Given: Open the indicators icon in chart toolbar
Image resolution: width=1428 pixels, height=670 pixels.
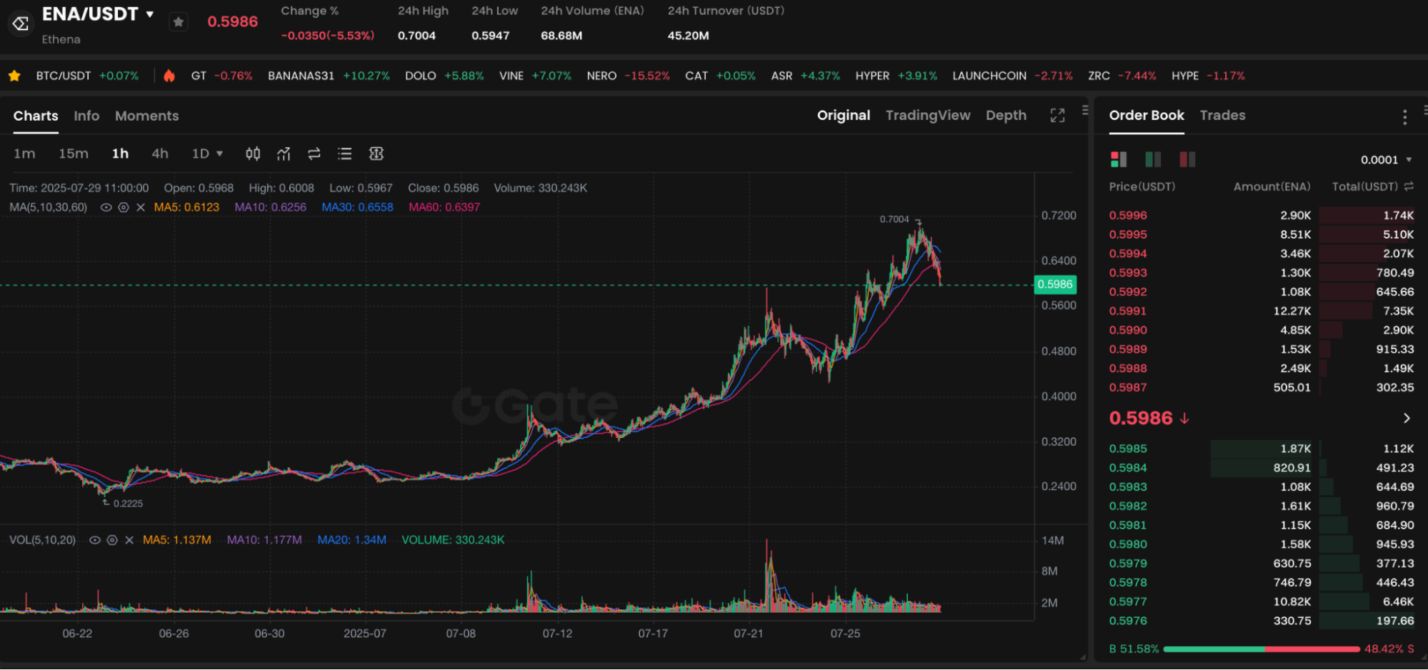Looking at the screenshot, I should pos(284,154).
